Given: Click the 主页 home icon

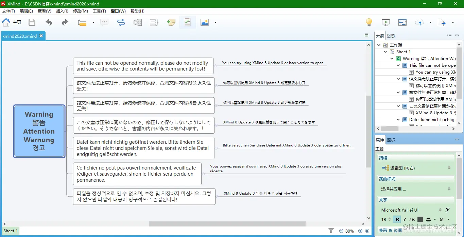Looking at the screenshot, I should coord(6,22).
